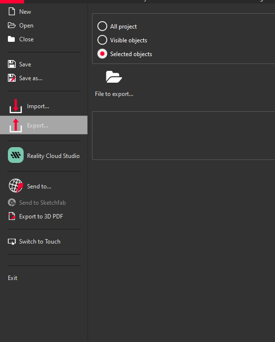Select the All project radio button

click(x=102, y=26)
